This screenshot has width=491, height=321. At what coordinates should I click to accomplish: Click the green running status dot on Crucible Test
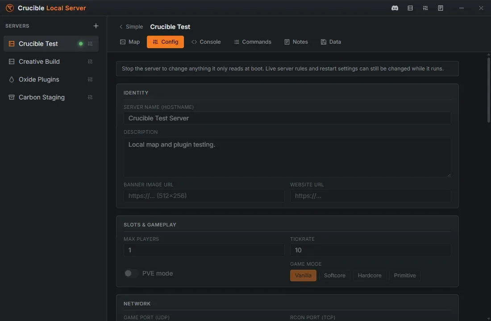pos(81,44)
